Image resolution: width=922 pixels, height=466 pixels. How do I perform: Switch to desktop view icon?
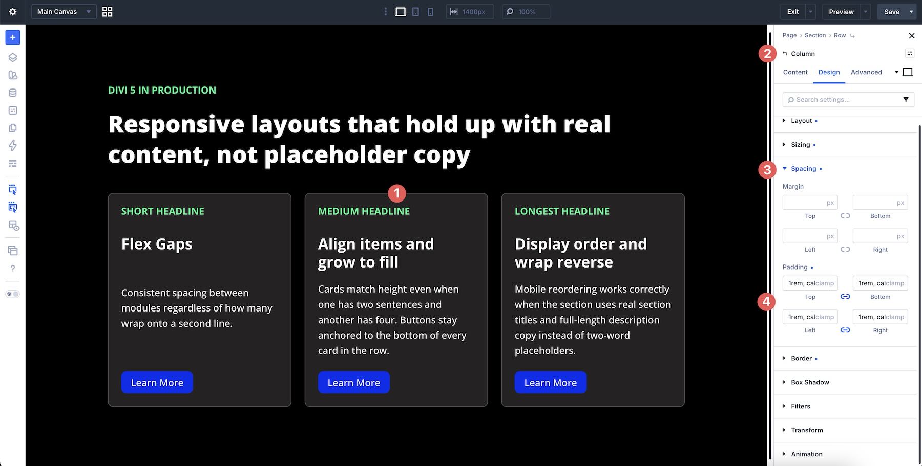(x=401, y=12)
